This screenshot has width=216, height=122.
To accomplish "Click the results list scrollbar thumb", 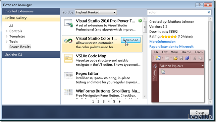I will tap(145, 27).
